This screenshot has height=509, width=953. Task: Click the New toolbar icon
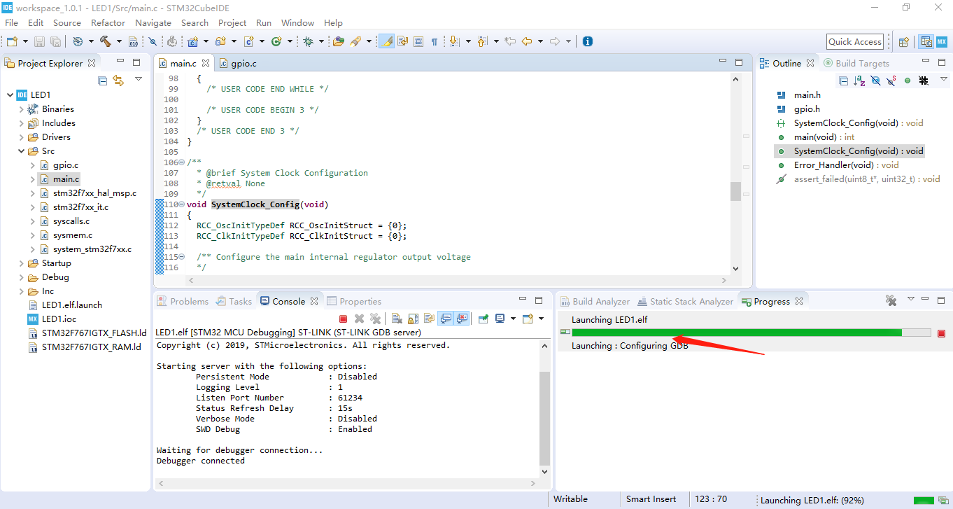click(13, 42)
